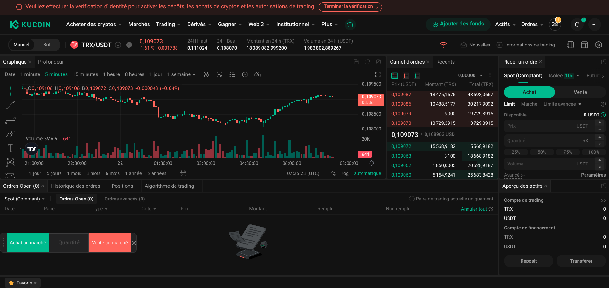
Task: Open chart candle type icon
Action: [x=206, y=74]
